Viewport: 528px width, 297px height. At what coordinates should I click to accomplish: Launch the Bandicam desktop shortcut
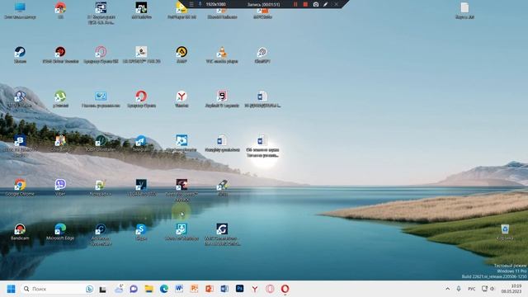tap(20, 231)
